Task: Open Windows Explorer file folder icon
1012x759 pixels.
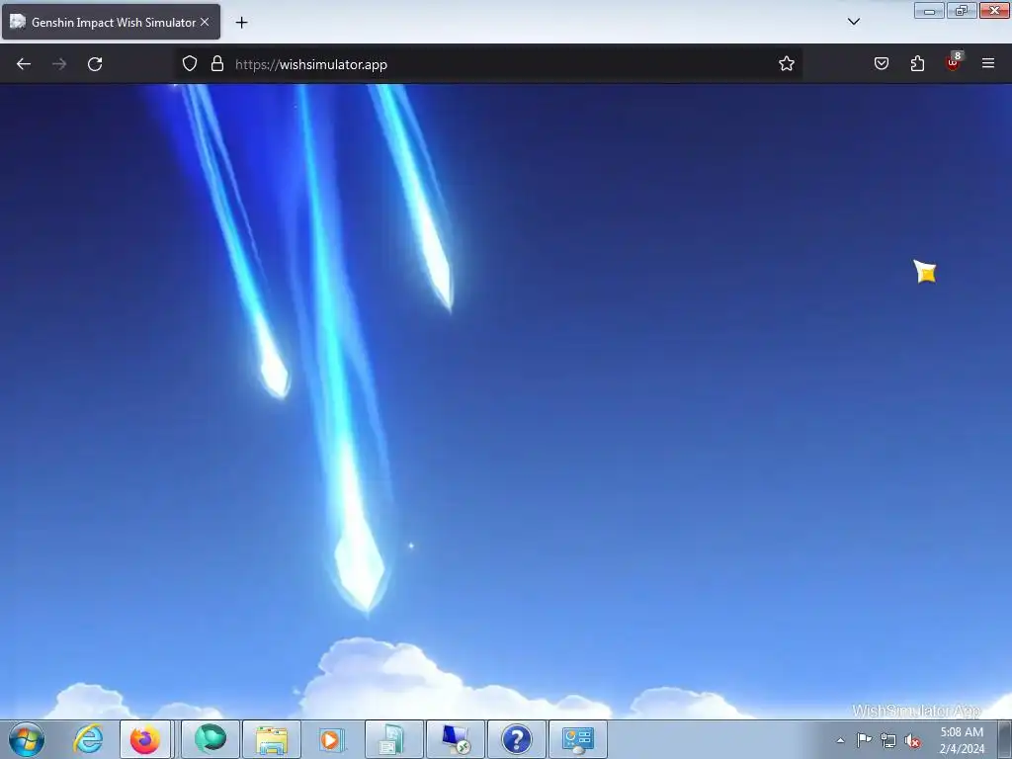Action: point(272,739)
